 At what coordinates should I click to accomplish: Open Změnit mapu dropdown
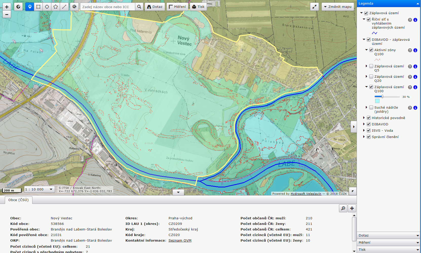coord(338,7)
